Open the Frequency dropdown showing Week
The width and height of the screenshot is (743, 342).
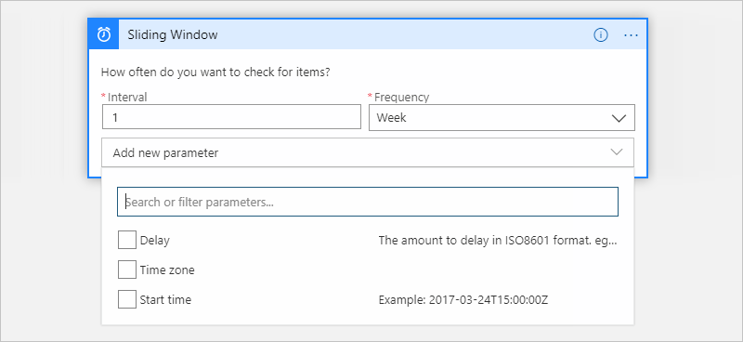502,118
